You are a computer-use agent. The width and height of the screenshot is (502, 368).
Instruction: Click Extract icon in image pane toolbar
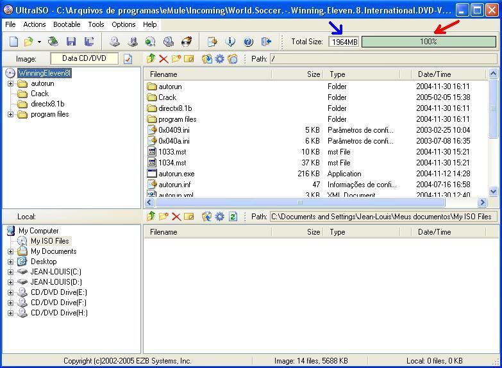207,59
